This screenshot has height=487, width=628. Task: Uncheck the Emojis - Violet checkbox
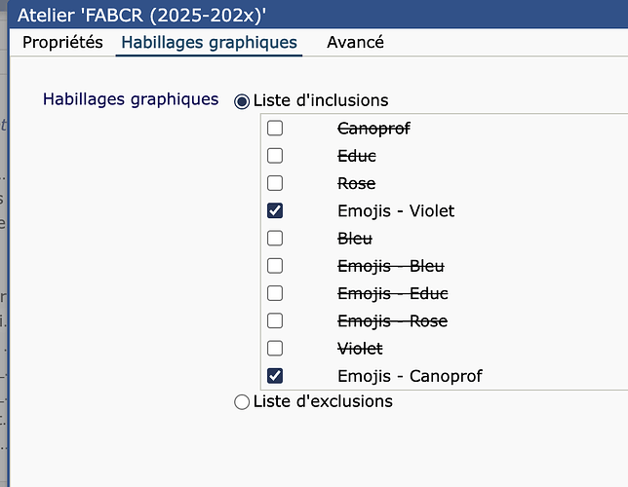pos(275,210)
